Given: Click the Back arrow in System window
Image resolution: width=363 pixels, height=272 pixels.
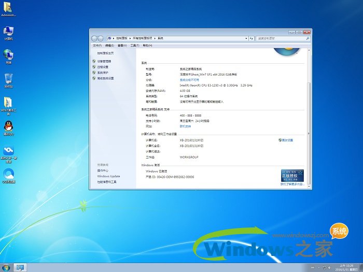Looking at the screenshot, I should tap(94, 38).
